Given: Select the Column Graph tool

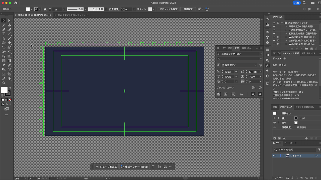Looking at the screenshot, I should (4, 74).
